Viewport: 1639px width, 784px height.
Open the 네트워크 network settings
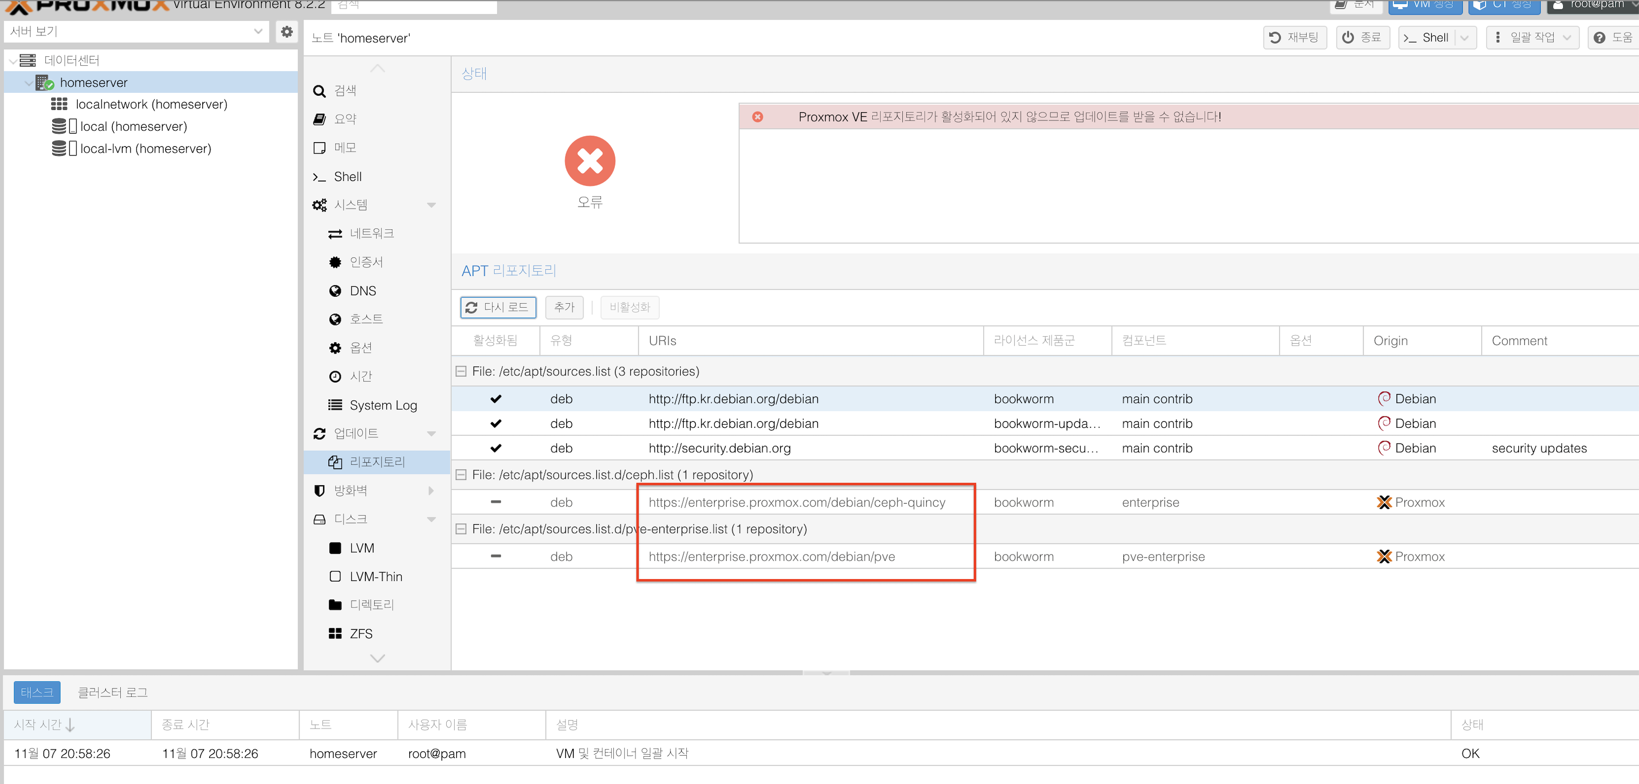pyautogui.click(x=377, y=234)
